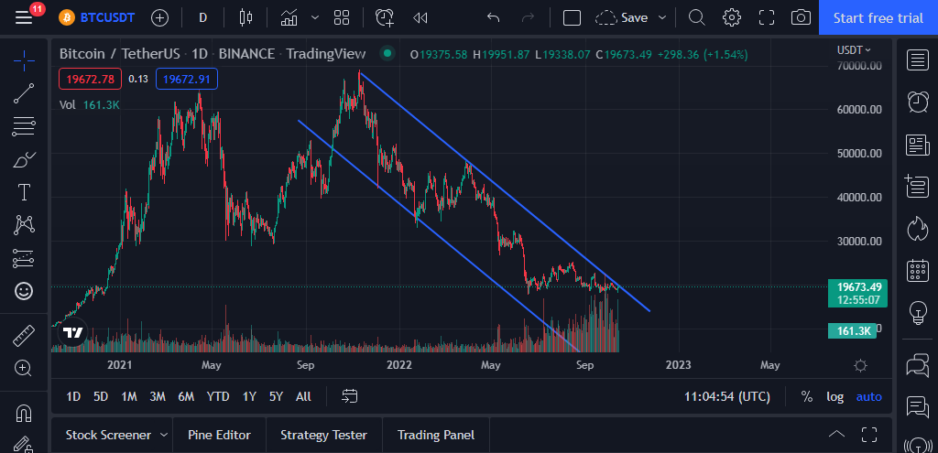Open the private messages panel
This screenshot has height=453, width=938.
(918, 406)
